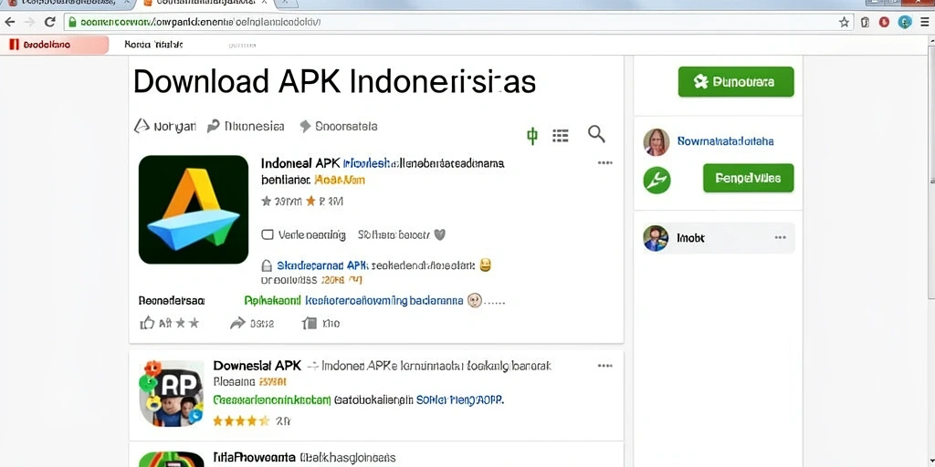
Task: Select the Imobt list entry
Action: (x=718, y=238)
